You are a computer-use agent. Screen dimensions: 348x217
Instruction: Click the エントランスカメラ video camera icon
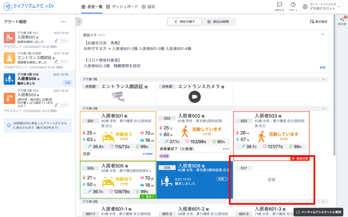pyautogui.click(x=195, y=97)
